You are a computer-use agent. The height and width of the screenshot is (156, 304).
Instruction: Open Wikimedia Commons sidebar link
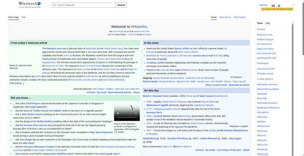(267, 84)
